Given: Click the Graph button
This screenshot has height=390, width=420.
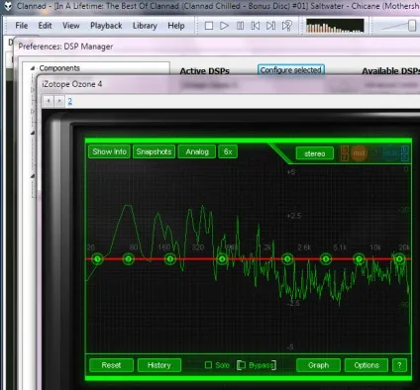Looking at the screenshot, I should [318, 365].
